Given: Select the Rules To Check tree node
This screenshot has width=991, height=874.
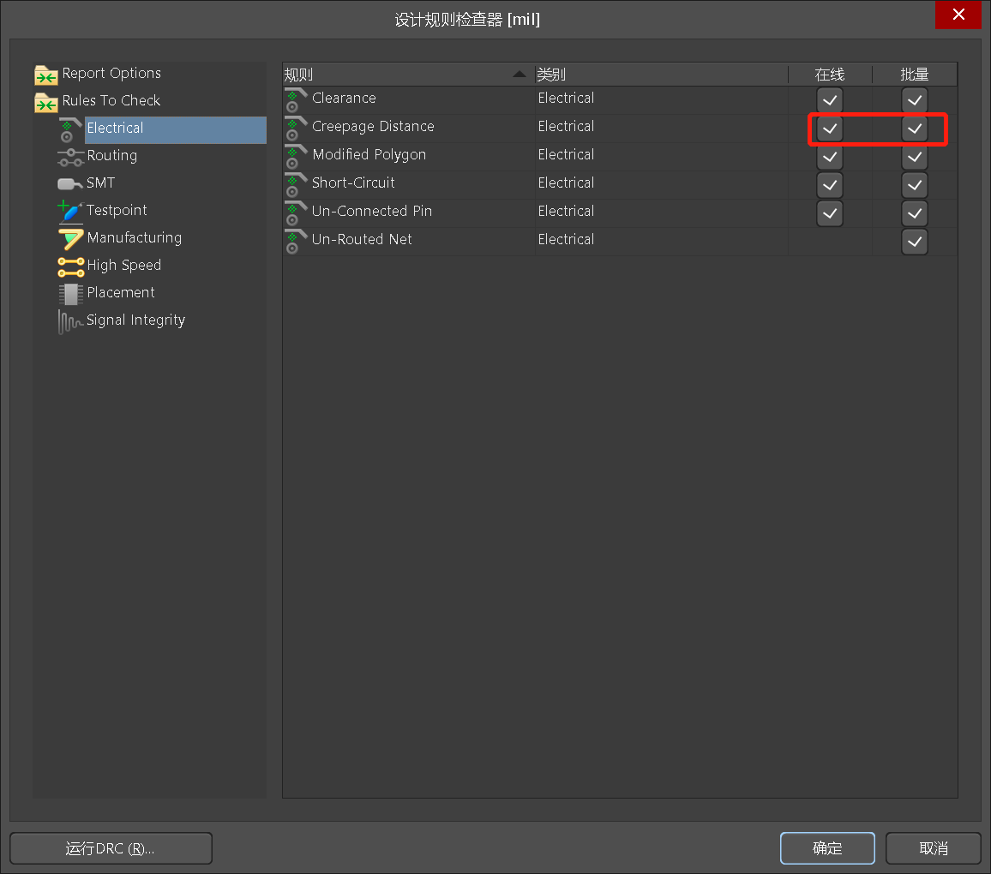Looking at the screenshot, I should (x=111, y=101).
